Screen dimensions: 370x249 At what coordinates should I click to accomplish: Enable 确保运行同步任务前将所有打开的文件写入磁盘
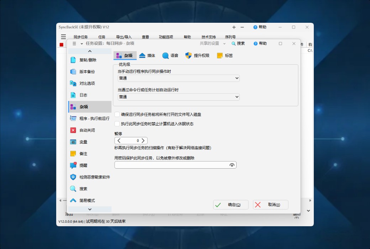[x=117, y=114]
